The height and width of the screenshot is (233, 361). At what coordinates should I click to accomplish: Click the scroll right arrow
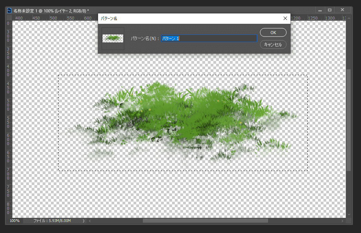tap(342, 221)
